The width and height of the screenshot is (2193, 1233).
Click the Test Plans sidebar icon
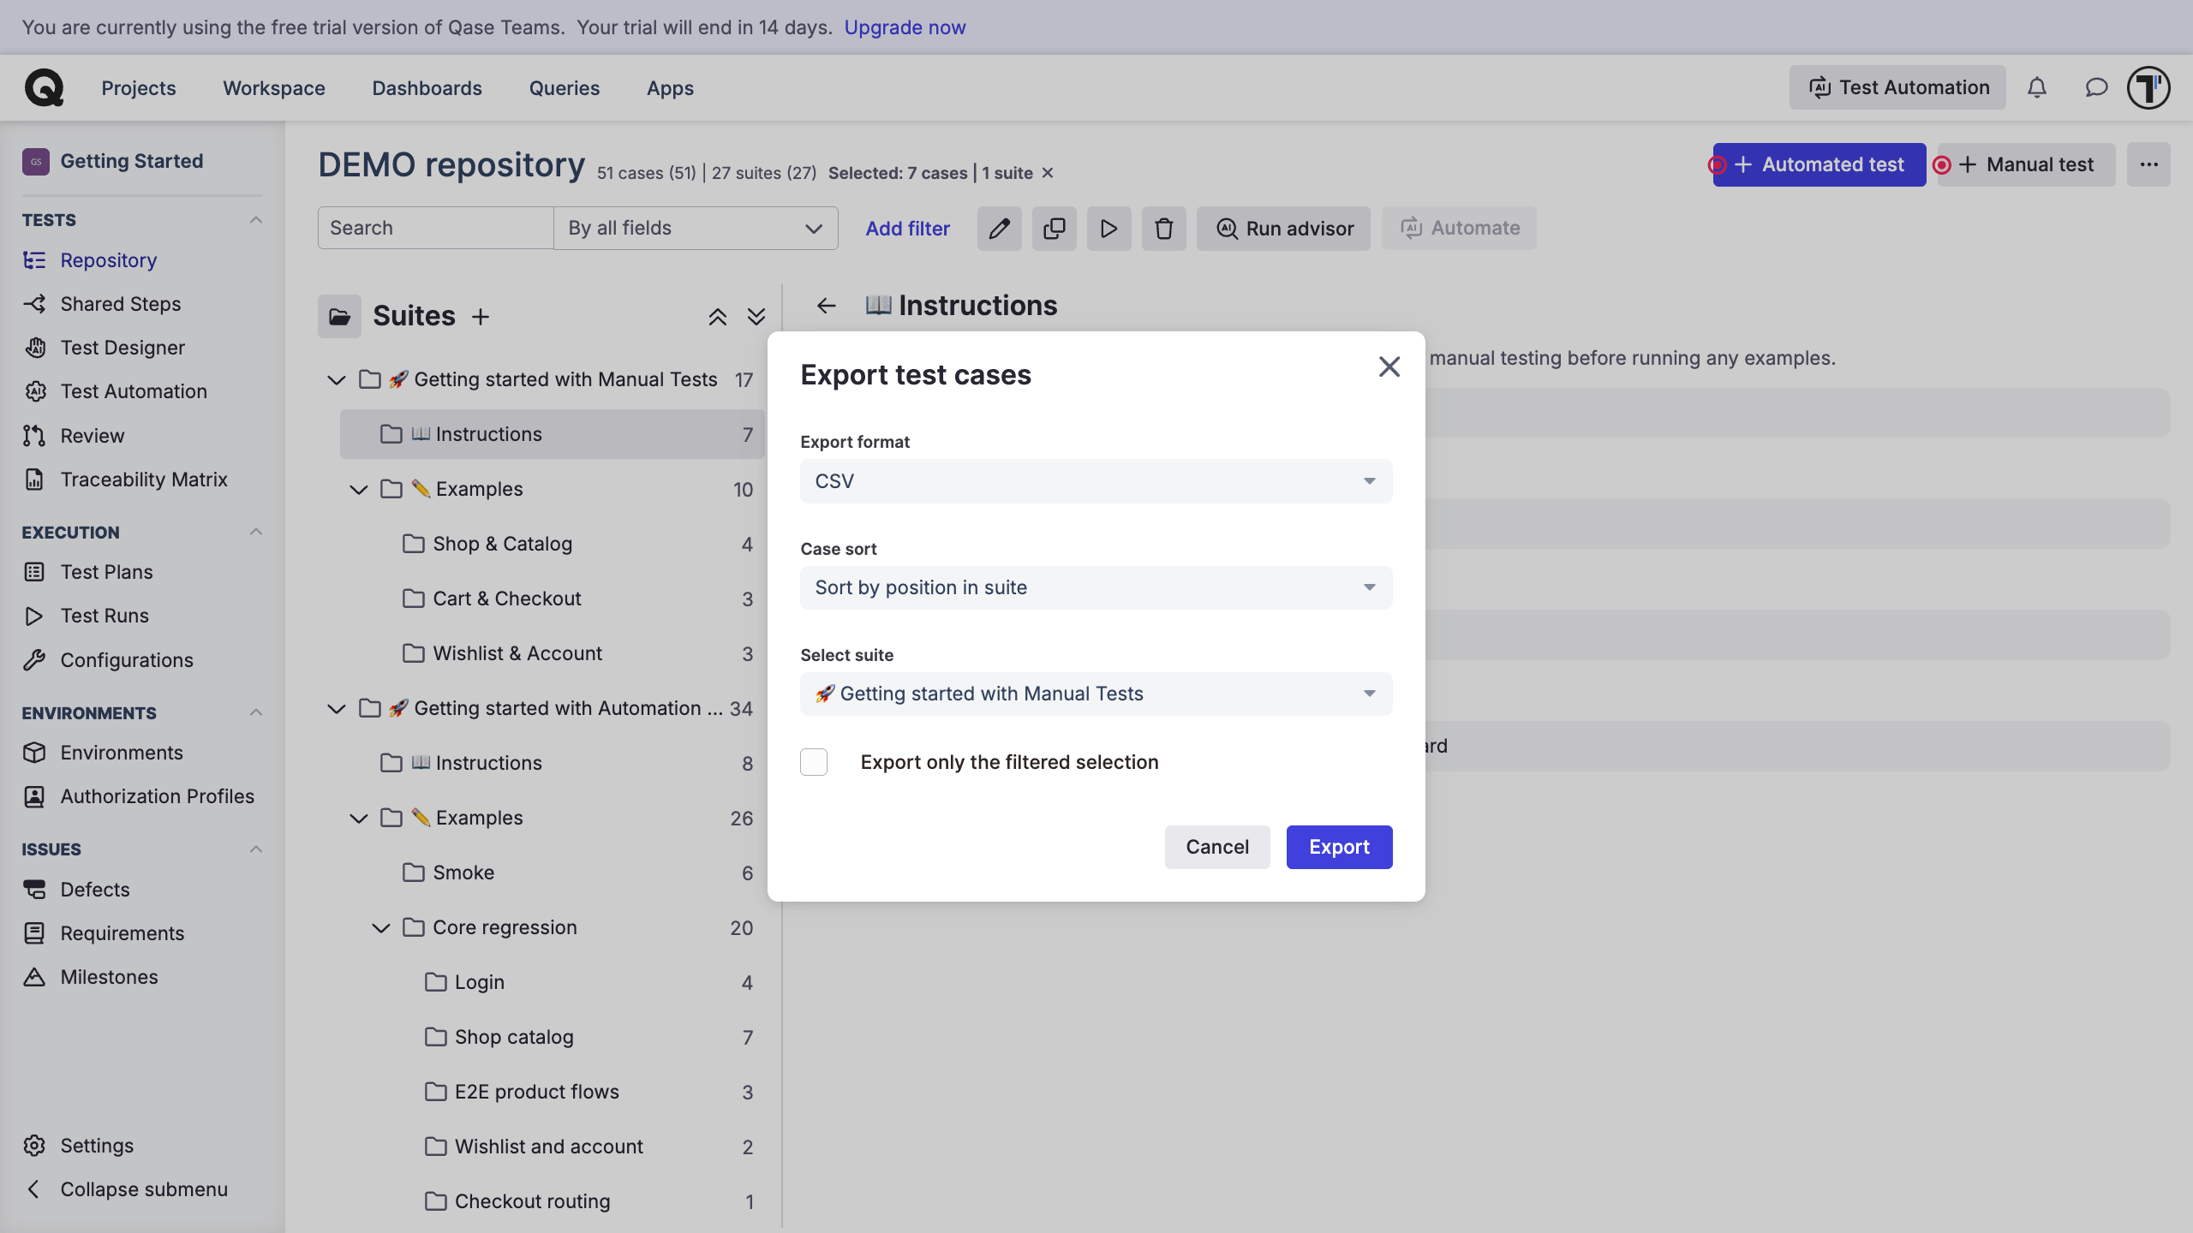[x=34, y=572]
